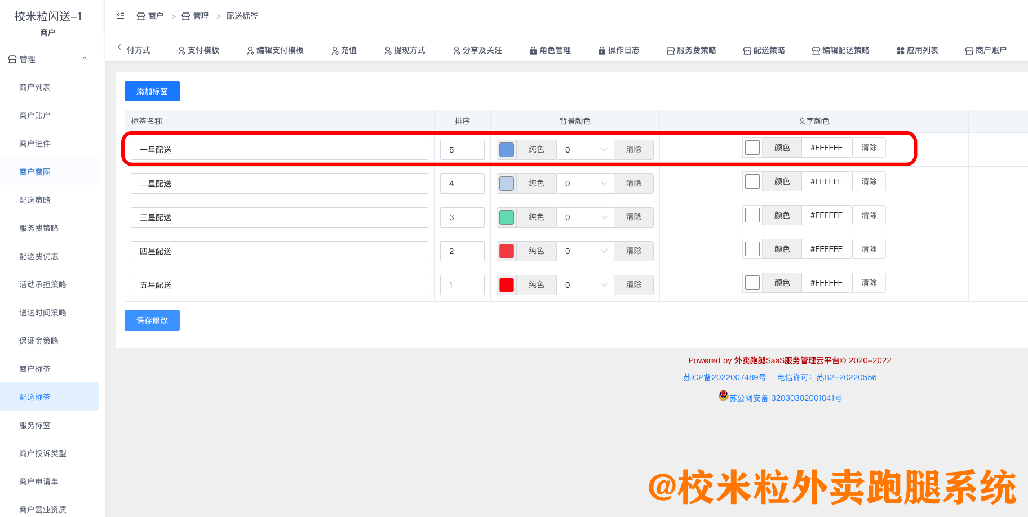Click the 角色管理 lock icon item
Screen dimensions: 1028x517
point(550,50)
